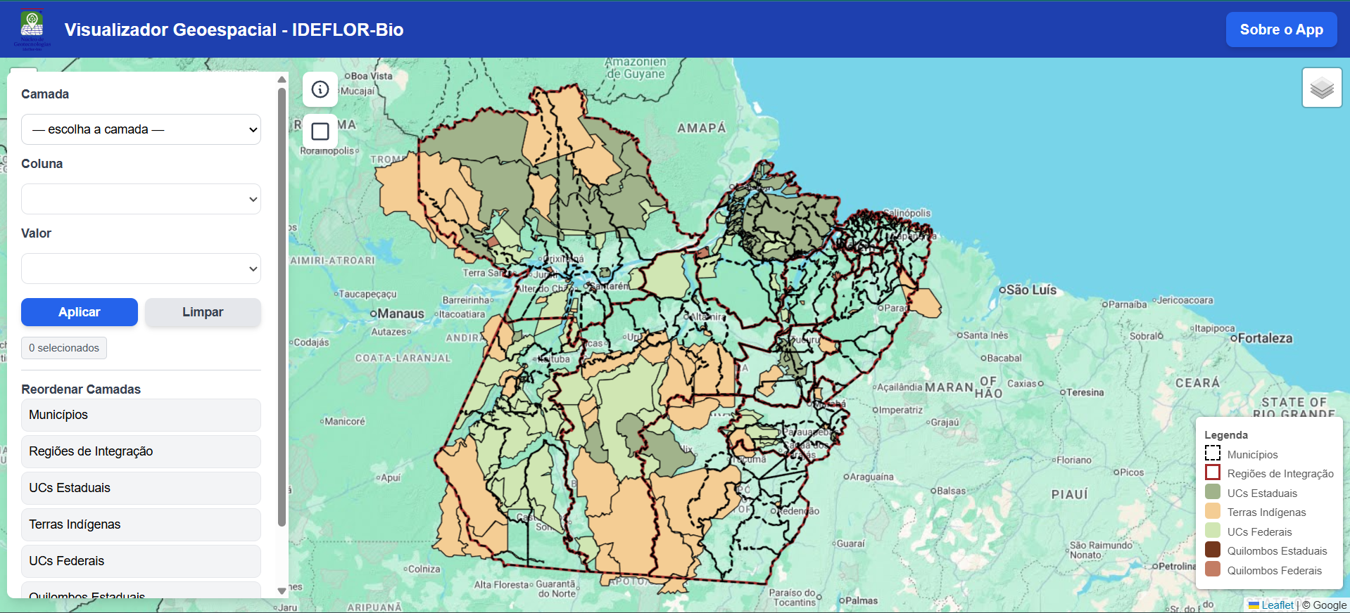The height and width of the screenshot is (613, 1350).
Task: Open the Leaflet attribution link
Action: point(1277,605)
